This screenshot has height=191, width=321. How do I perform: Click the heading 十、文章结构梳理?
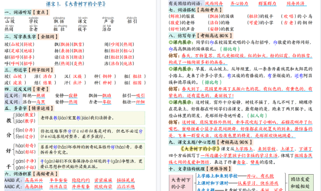pos(187,169)
